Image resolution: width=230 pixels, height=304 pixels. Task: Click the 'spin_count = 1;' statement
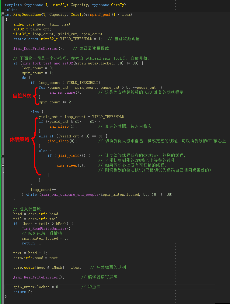[38, 73]
